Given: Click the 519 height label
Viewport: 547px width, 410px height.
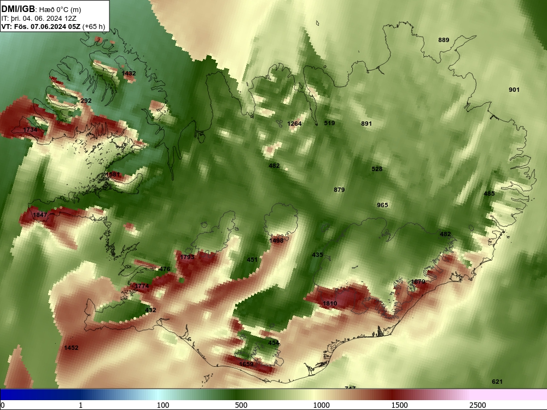Looking at the screenshot, I should tap(329, 123).
